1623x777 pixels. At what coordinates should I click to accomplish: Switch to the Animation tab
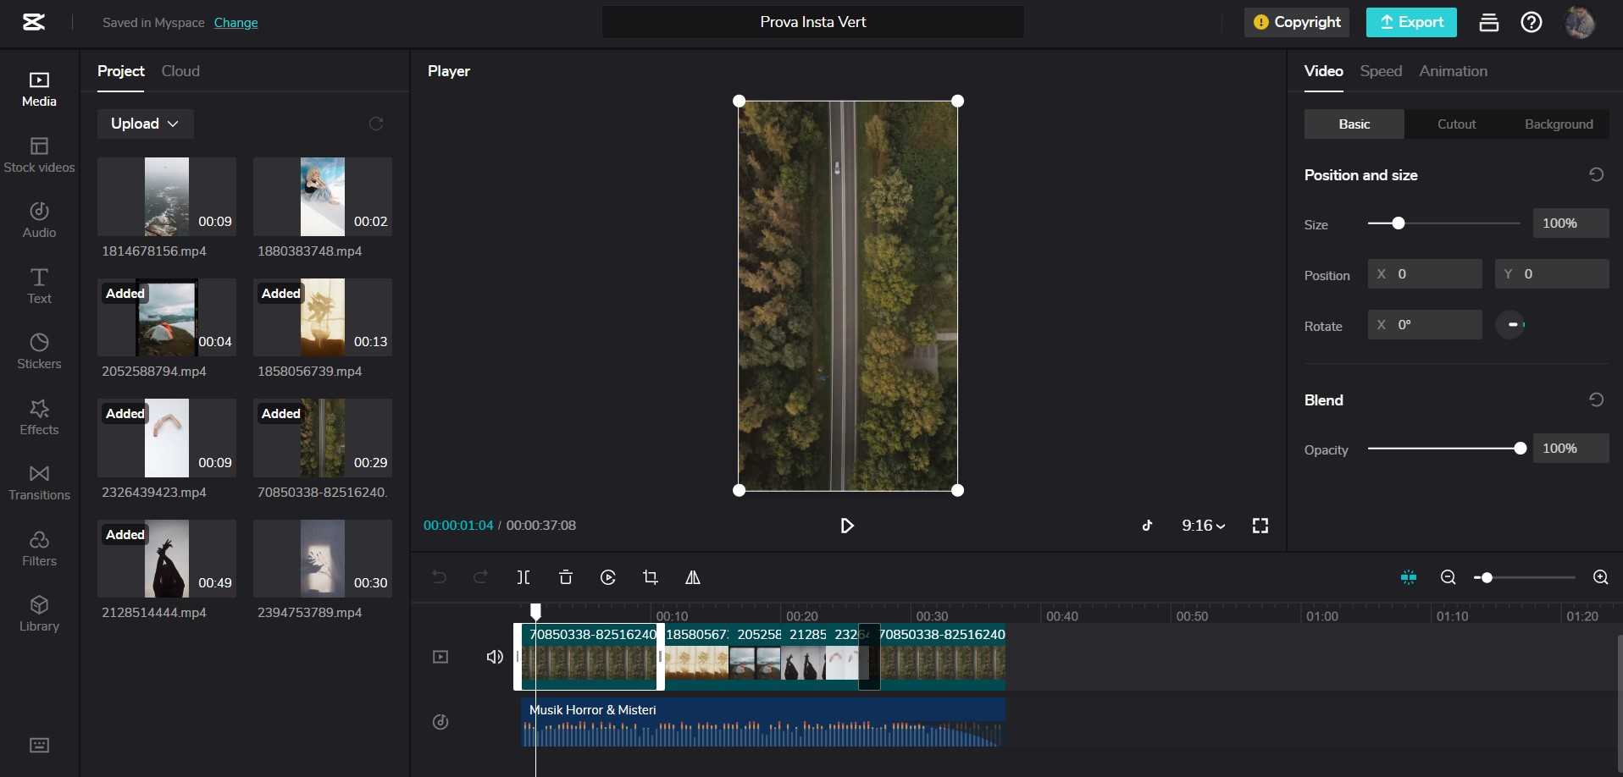point(1453,71)
